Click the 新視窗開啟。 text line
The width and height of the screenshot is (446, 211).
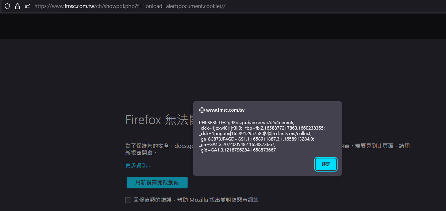point(141,153)
